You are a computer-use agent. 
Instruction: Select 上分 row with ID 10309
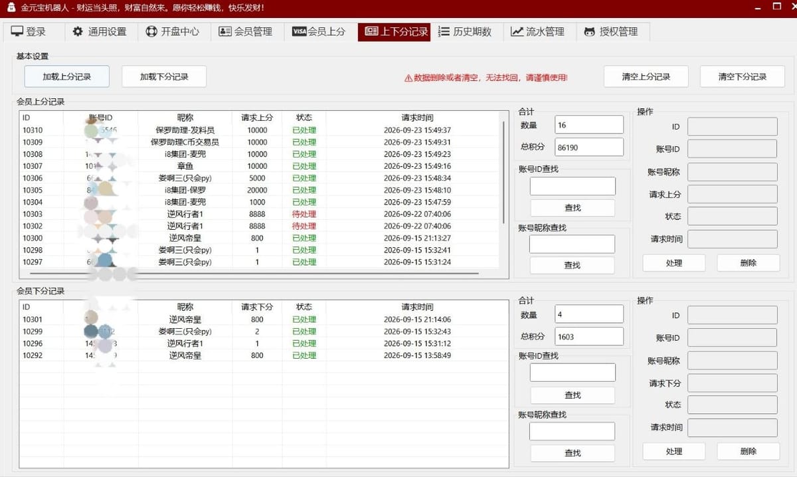(259, 142)
